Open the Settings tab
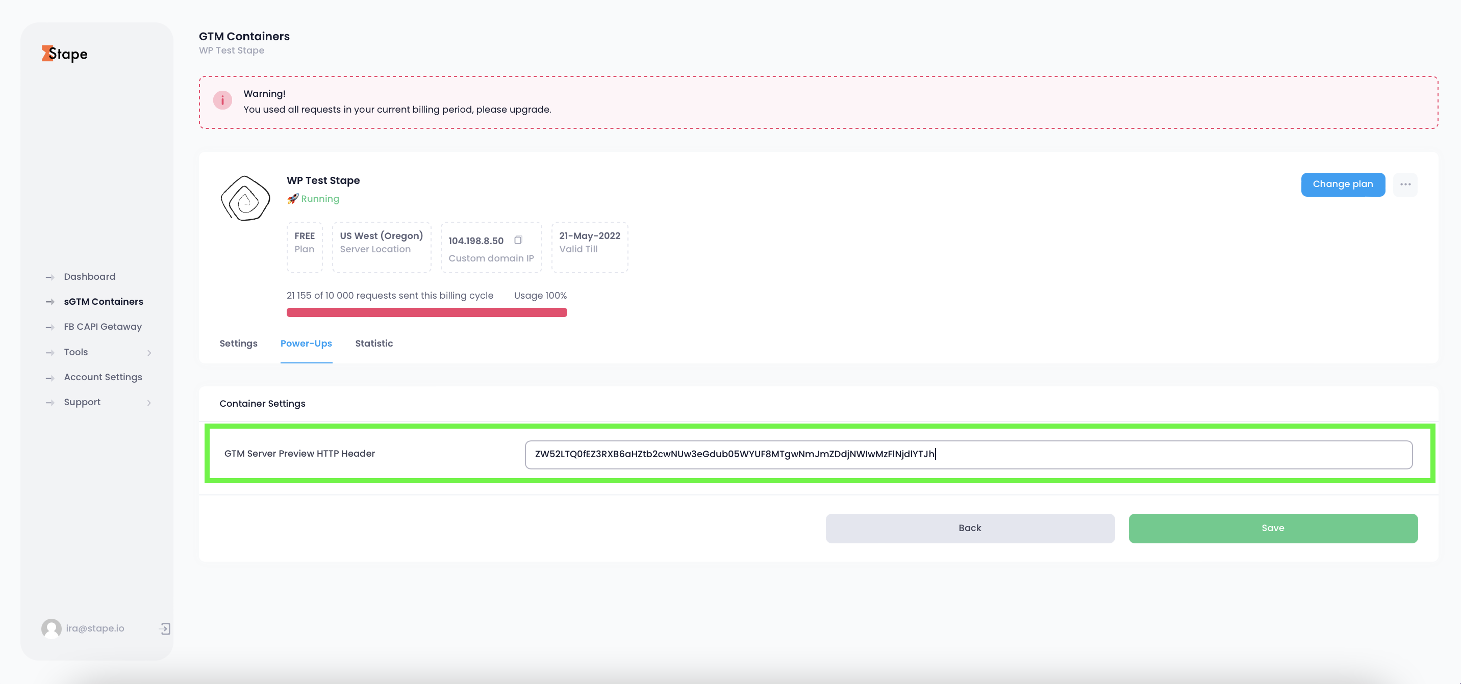1461x684 pixels. click(238, 344)
